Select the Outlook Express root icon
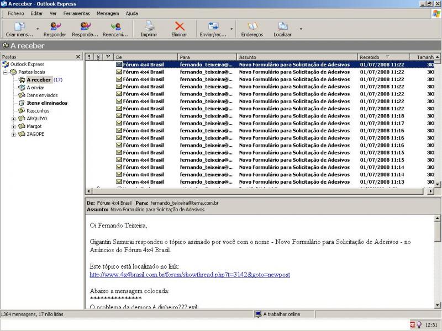Viewport: 442px width, 331px height. tap(5, 65)
